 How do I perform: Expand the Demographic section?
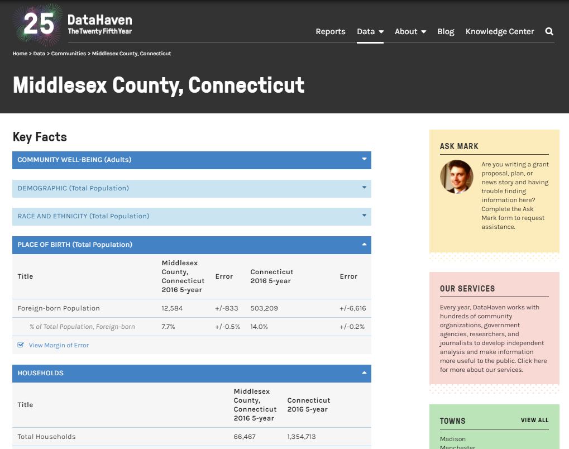(192, 188)
